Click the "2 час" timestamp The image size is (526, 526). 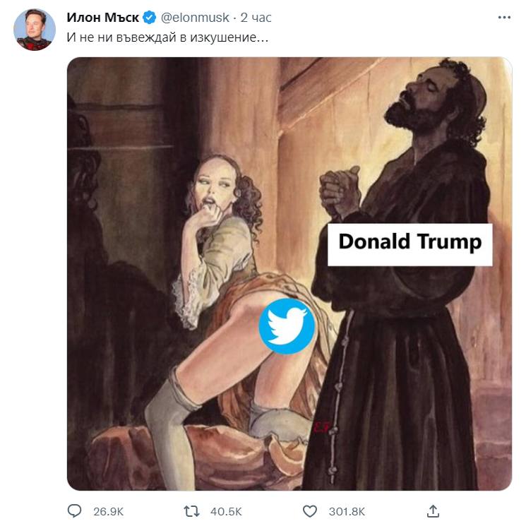(x=256, y=17)
